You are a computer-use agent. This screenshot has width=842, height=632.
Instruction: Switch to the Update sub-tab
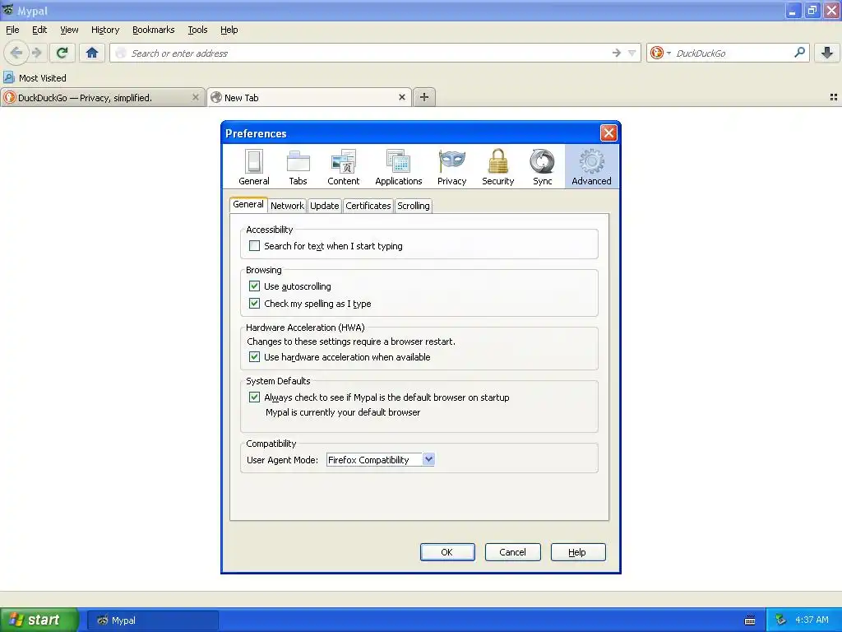[x=324, y=205]
